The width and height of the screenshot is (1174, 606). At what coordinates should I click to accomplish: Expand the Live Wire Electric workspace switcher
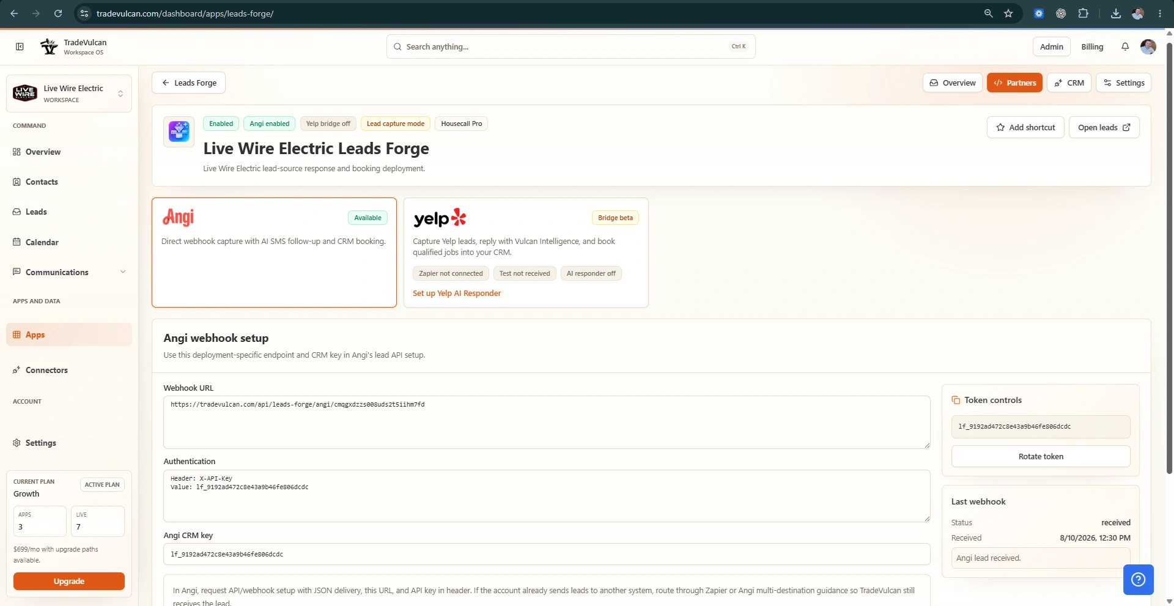tap(120, 94)
